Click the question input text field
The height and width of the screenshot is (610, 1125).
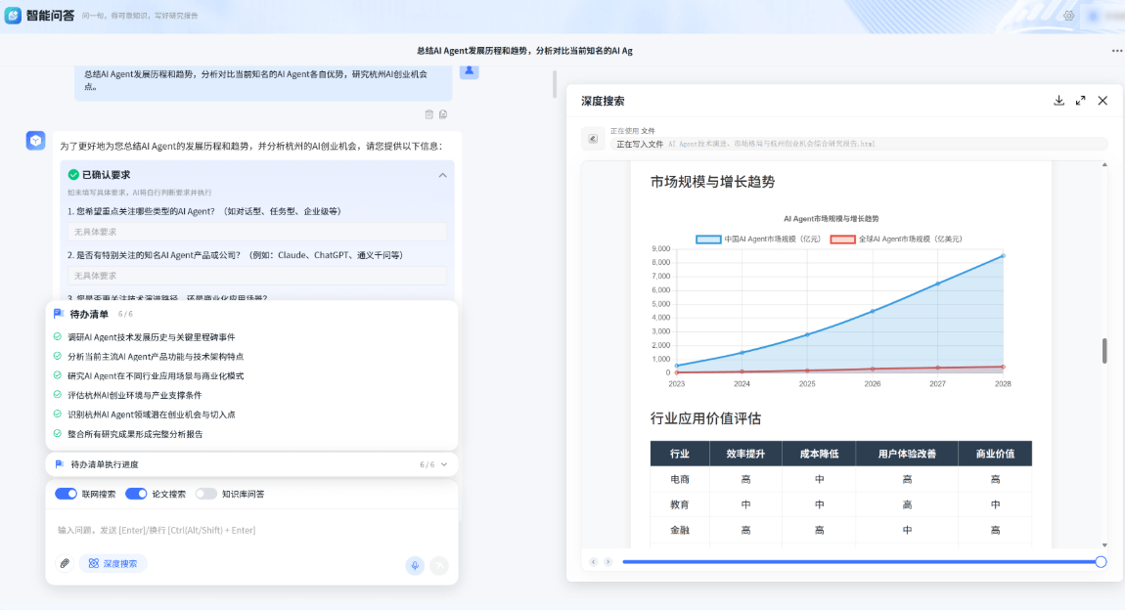click(251, 530)
